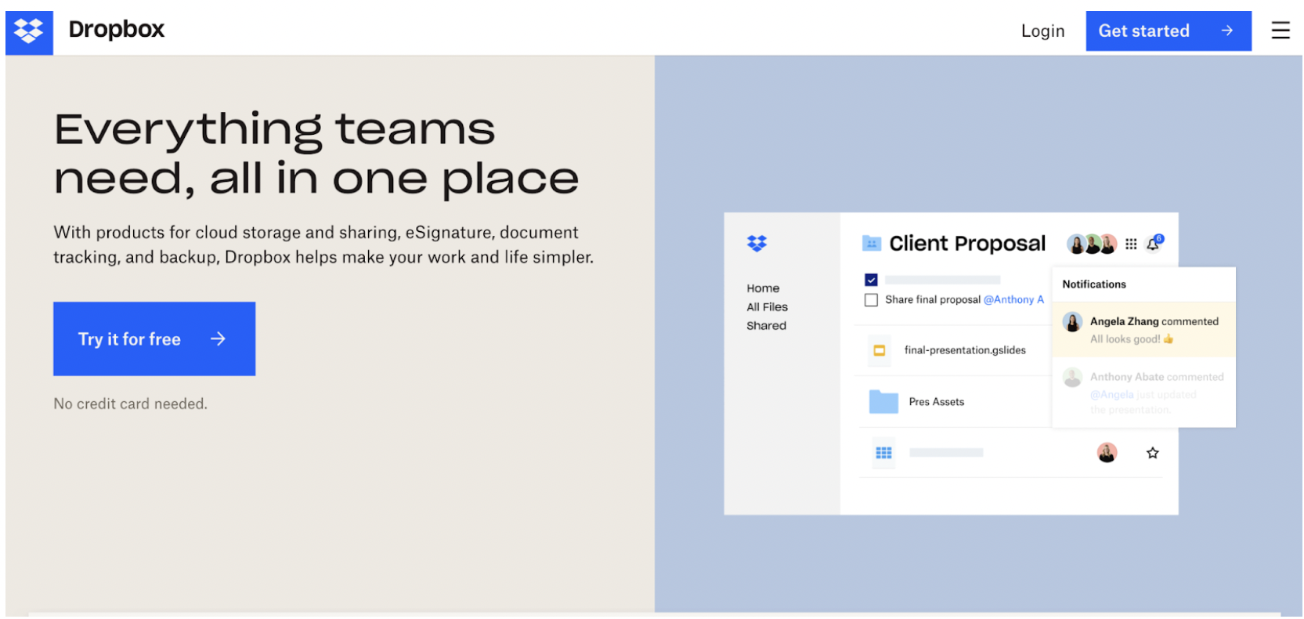Select Shared in the mock sidebar
The image size is (1304, 619).
766,326
